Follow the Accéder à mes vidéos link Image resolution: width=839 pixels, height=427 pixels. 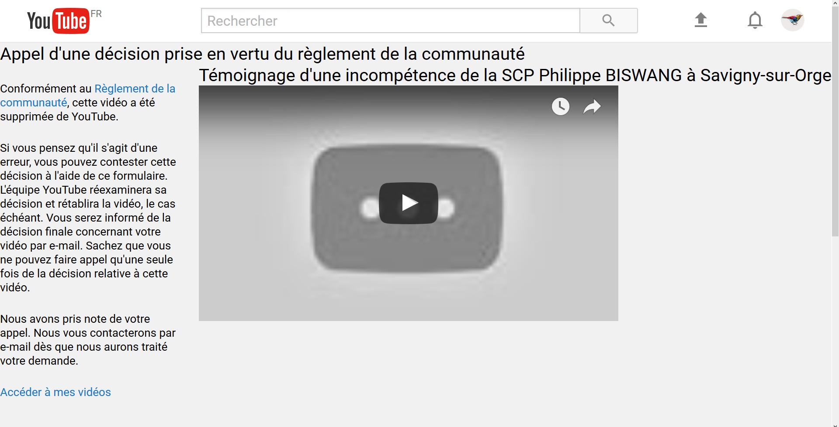click(x=55, y=392)
